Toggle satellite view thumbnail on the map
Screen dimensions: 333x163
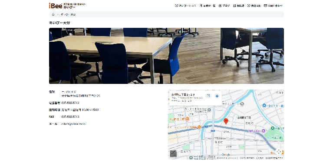[x=173, y=153]
